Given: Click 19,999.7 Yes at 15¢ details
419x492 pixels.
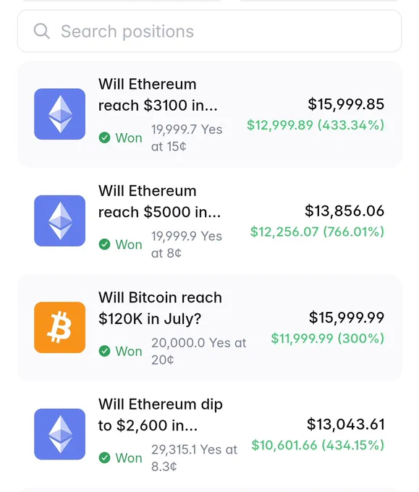Looking at the screenshot, I should coord(187,138).
